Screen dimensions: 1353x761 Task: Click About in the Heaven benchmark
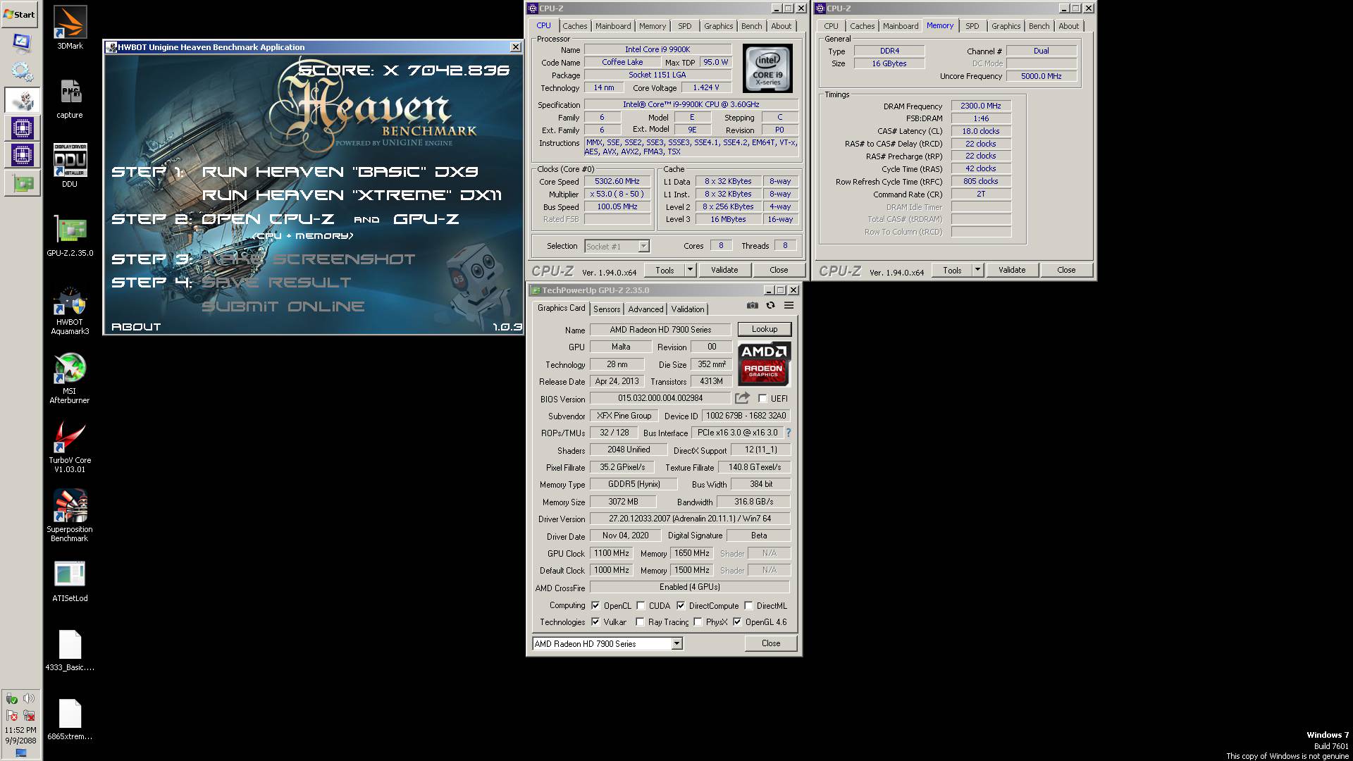click(136, 327)
